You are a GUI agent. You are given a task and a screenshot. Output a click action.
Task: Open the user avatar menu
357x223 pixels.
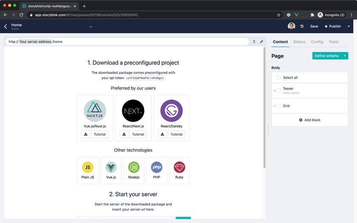tap(292, 26)
